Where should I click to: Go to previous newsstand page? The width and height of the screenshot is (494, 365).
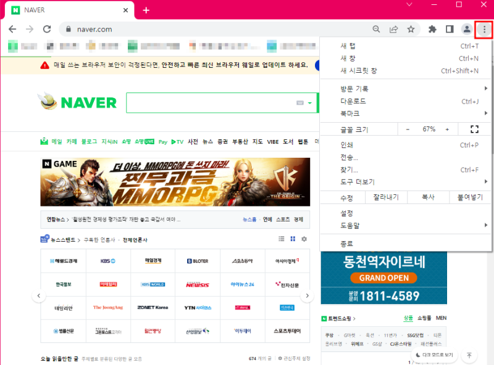click(39, 296)
